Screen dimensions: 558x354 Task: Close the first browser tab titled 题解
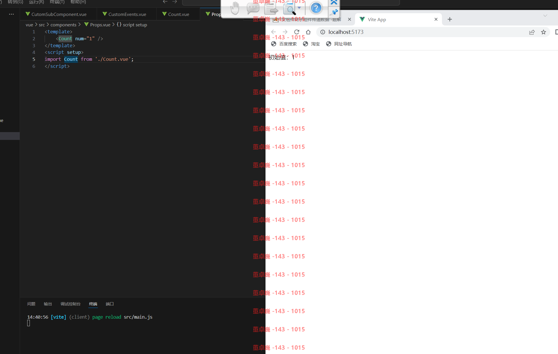[x=350, y=19]
